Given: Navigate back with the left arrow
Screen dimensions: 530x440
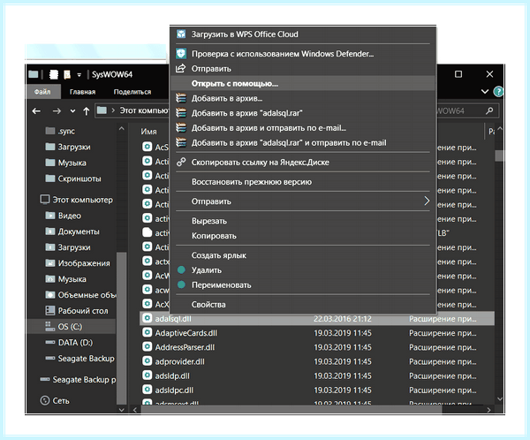Looking at the screenshot, I should point(36,111).
